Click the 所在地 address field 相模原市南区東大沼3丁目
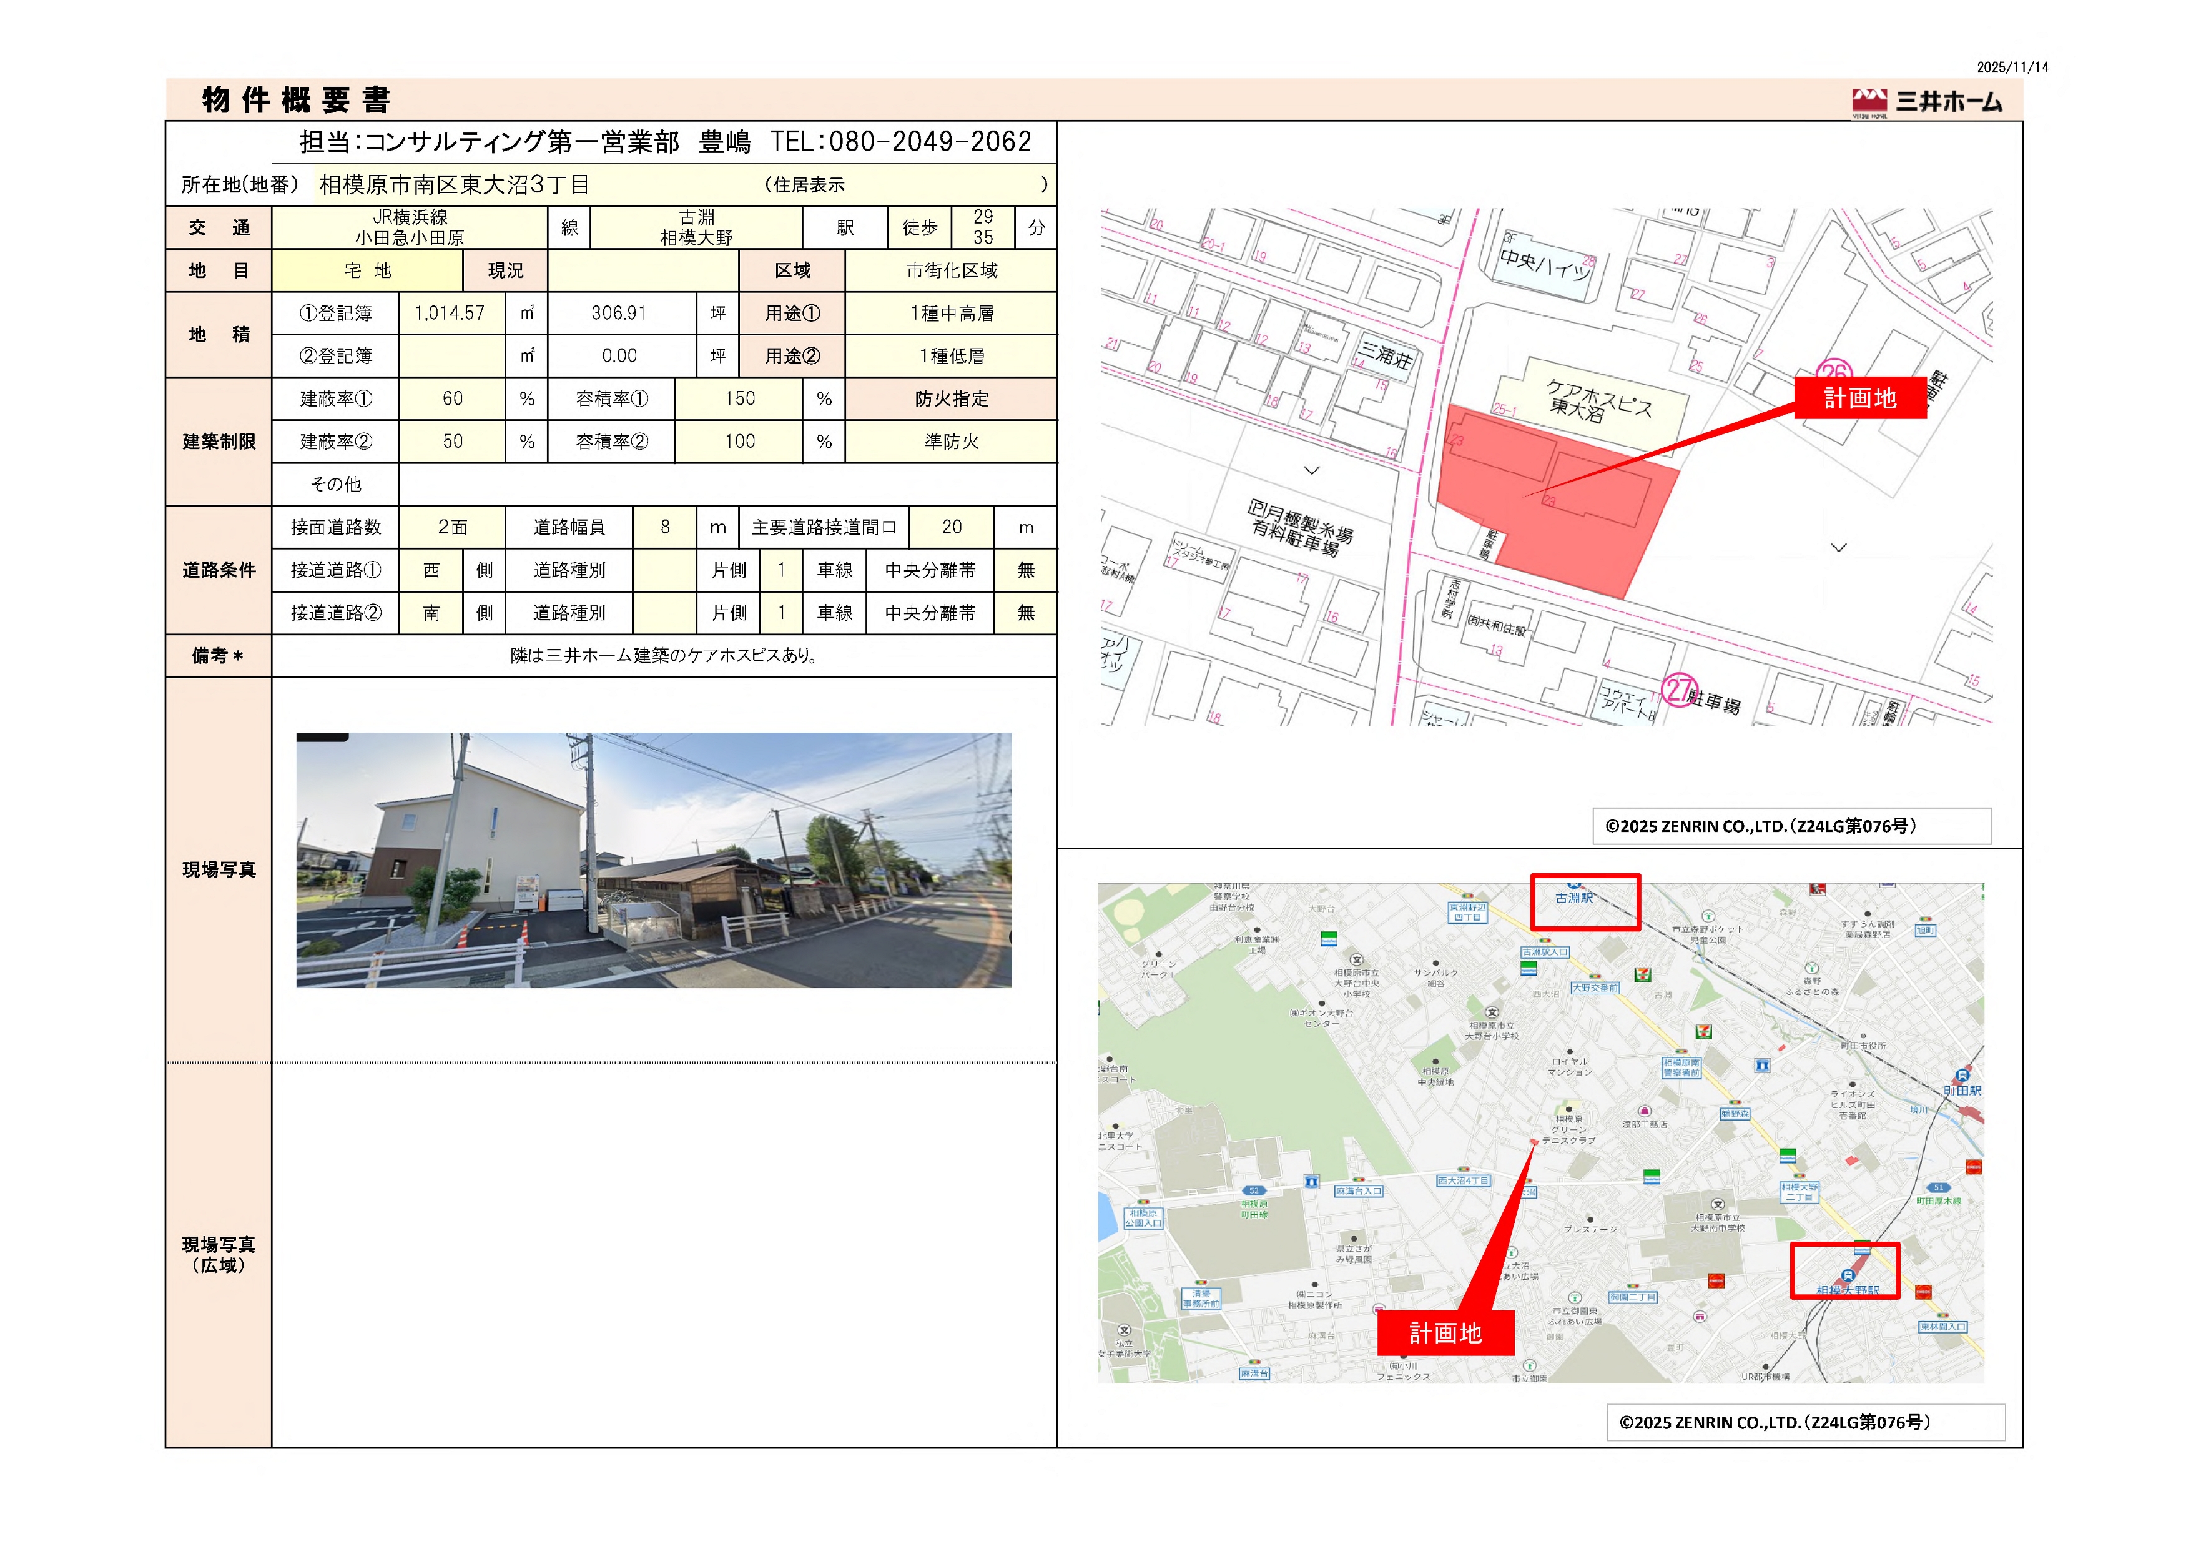This screenshot has height=1549, width=2191. coord(454,184)
